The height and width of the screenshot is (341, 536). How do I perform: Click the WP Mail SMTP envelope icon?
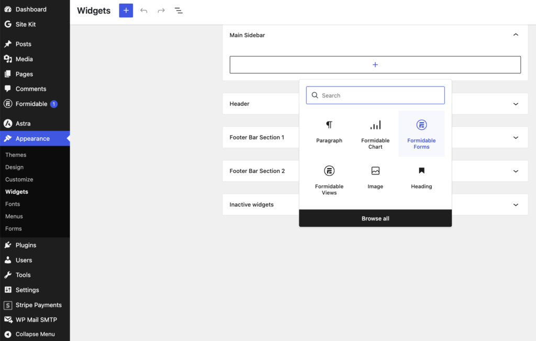(x=8, y=320)
